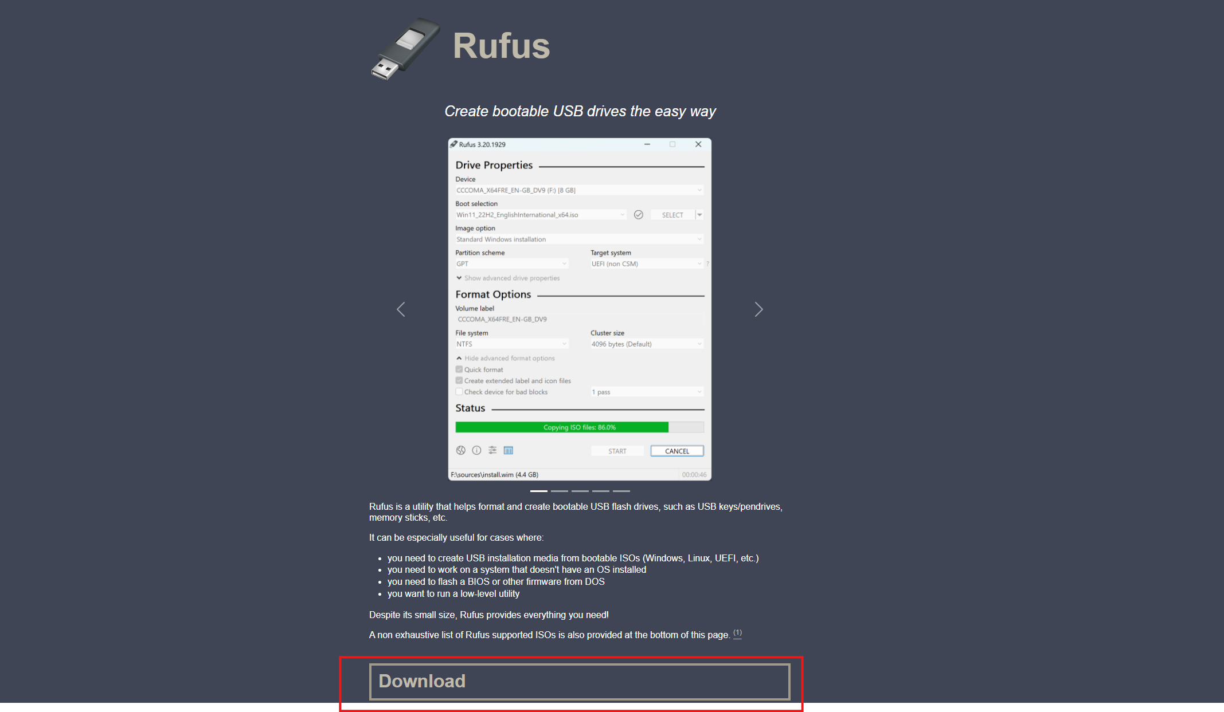1224x712 pixels.
Task: Maximize the Rufus 3.20.1929 window
Action: (x=672, y=144)
